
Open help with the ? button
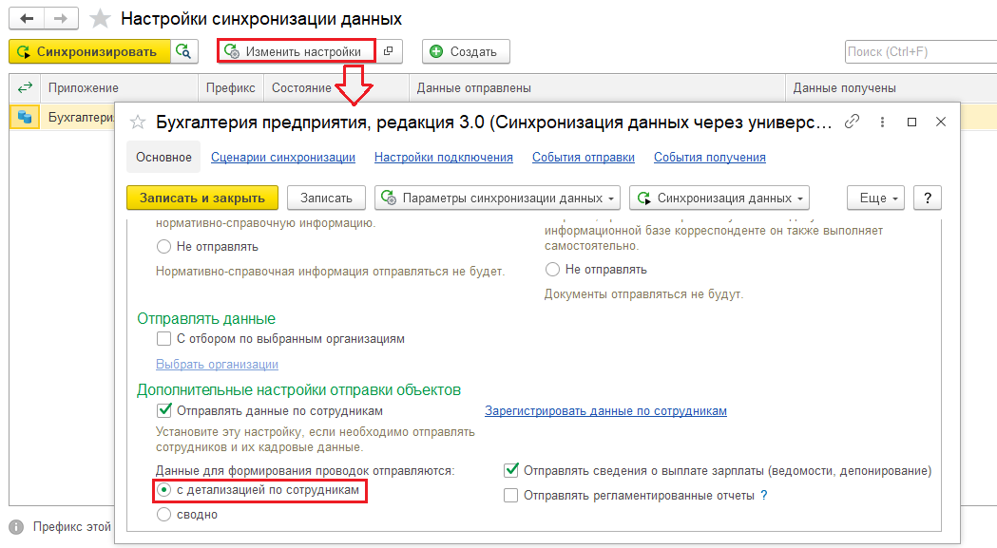pyautogui.click(x=928, y=198)
